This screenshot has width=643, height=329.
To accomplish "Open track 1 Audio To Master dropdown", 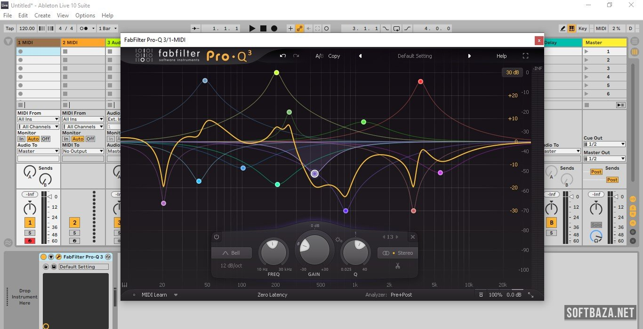I will [x=38, y=151].
